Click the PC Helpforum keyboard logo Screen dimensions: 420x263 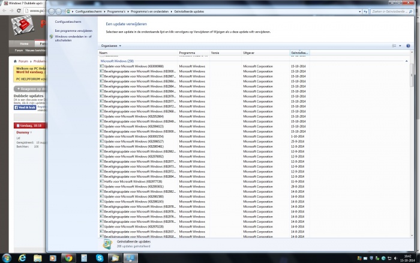pyautogui.click(x=23, y=25)
